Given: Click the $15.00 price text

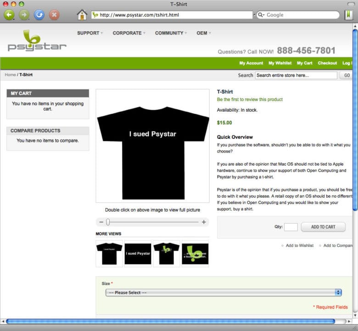Looking at the screenshot, I should [224, 123].
